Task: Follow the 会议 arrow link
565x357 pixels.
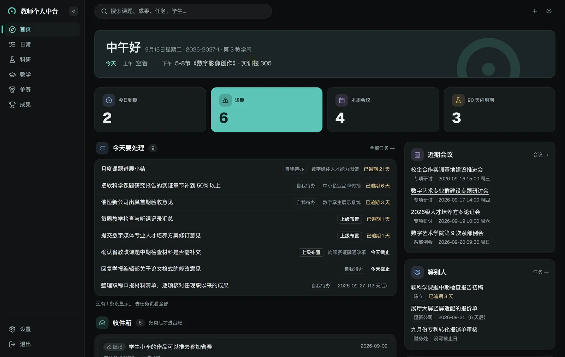Action: pyautogui.click(x=541, y=155)
